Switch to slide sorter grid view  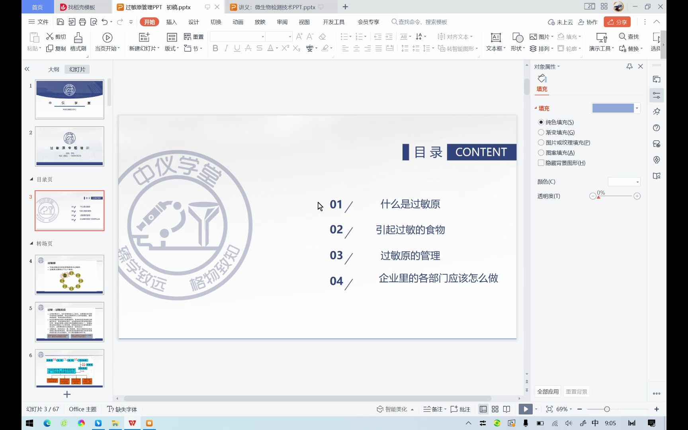pyautogui.click(x=495, y=409)
